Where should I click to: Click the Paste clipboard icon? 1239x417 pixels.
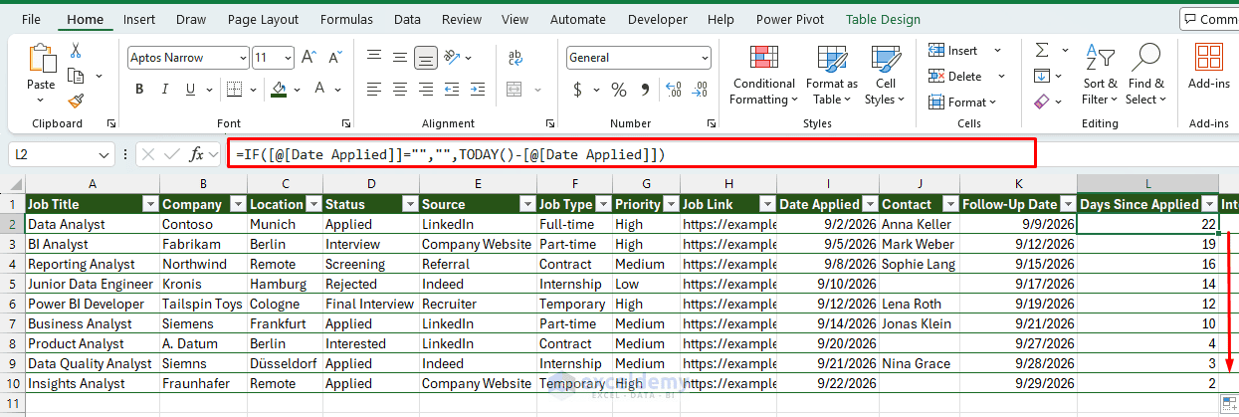click(x=41, y=59)
